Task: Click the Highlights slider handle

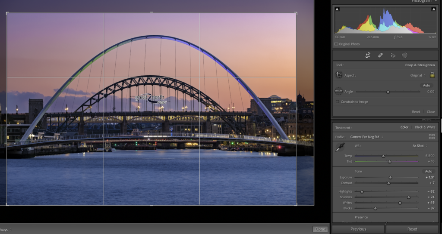Action: (362, 191)
